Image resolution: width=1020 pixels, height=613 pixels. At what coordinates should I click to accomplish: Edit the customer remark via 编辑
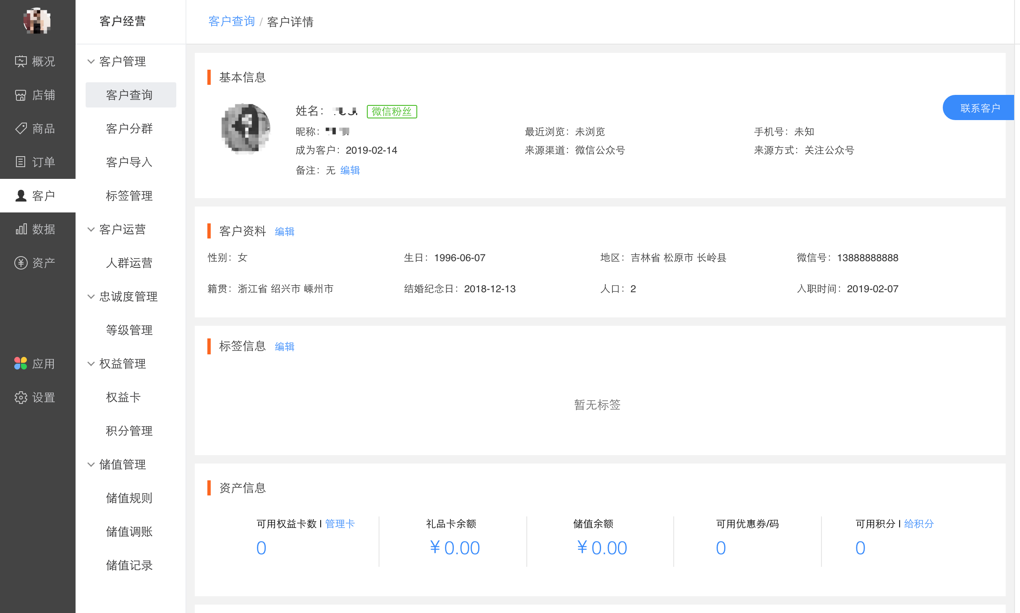coord(349,170)
